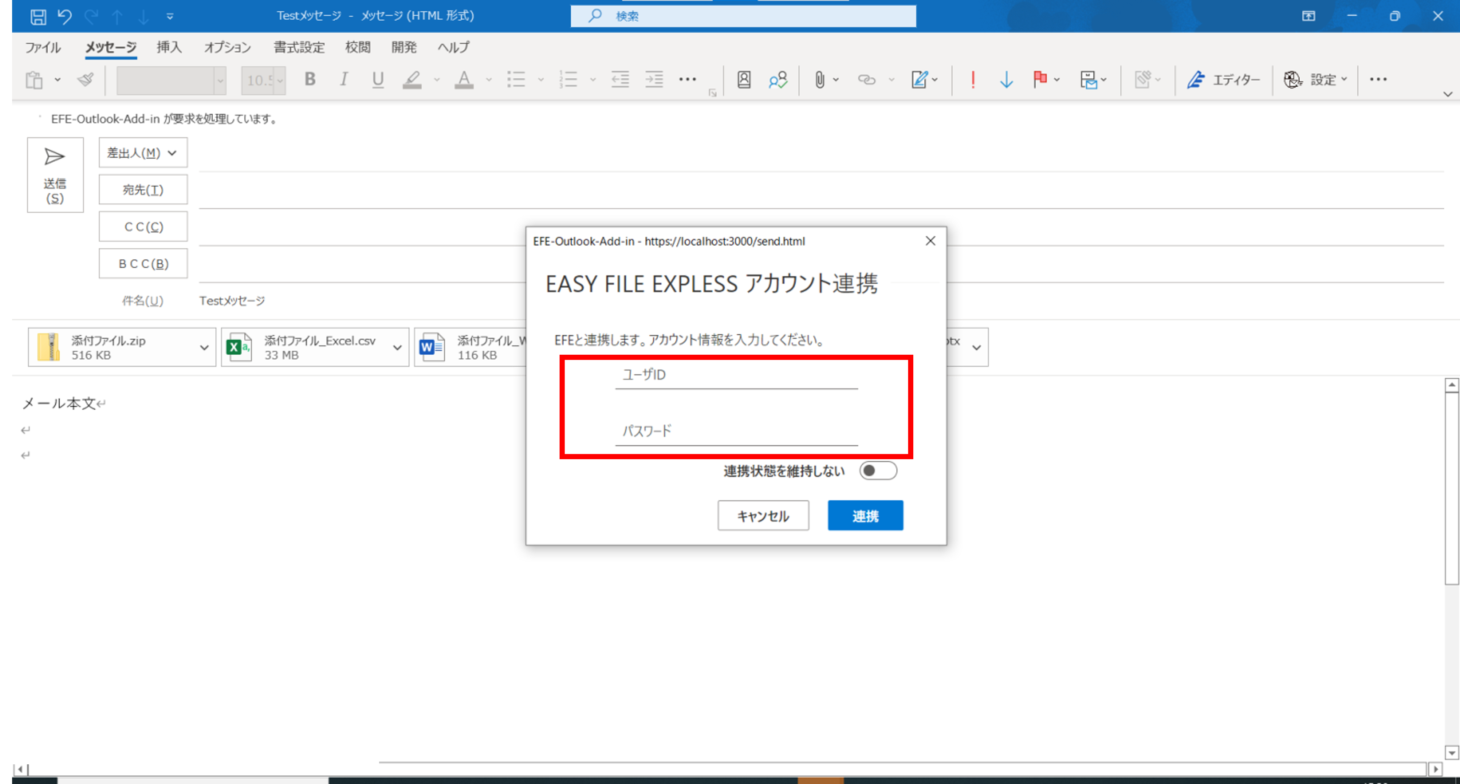The width and height of the screenshot is (1460, 784).
Task: Apply italic formatting
Action: coord(344,79)
